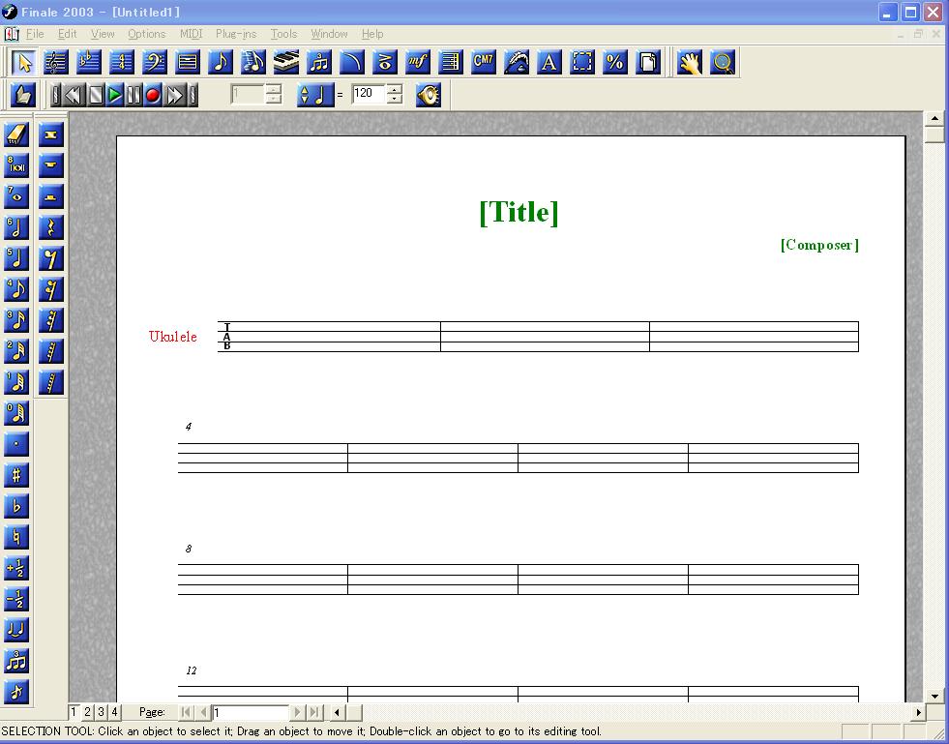Switch to layer 2
The width and height of the screenshot is (949, 744).
click(87, 712)
